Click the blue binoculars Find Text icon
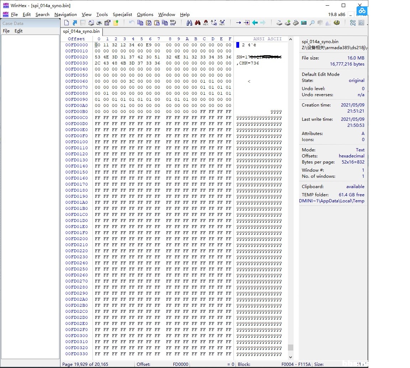 click(189, 23)
